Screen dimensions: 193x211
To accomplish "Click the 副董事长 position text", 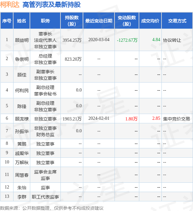I will 45,71.
